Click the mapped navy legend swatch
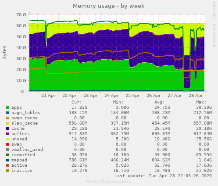Image resolution: width=218 pixels, height=186 pixels. coord(7,160)
